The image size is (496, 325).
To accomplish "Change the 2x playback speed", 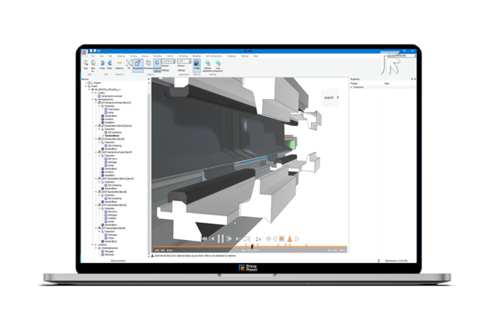I will (x=258, y=239).
